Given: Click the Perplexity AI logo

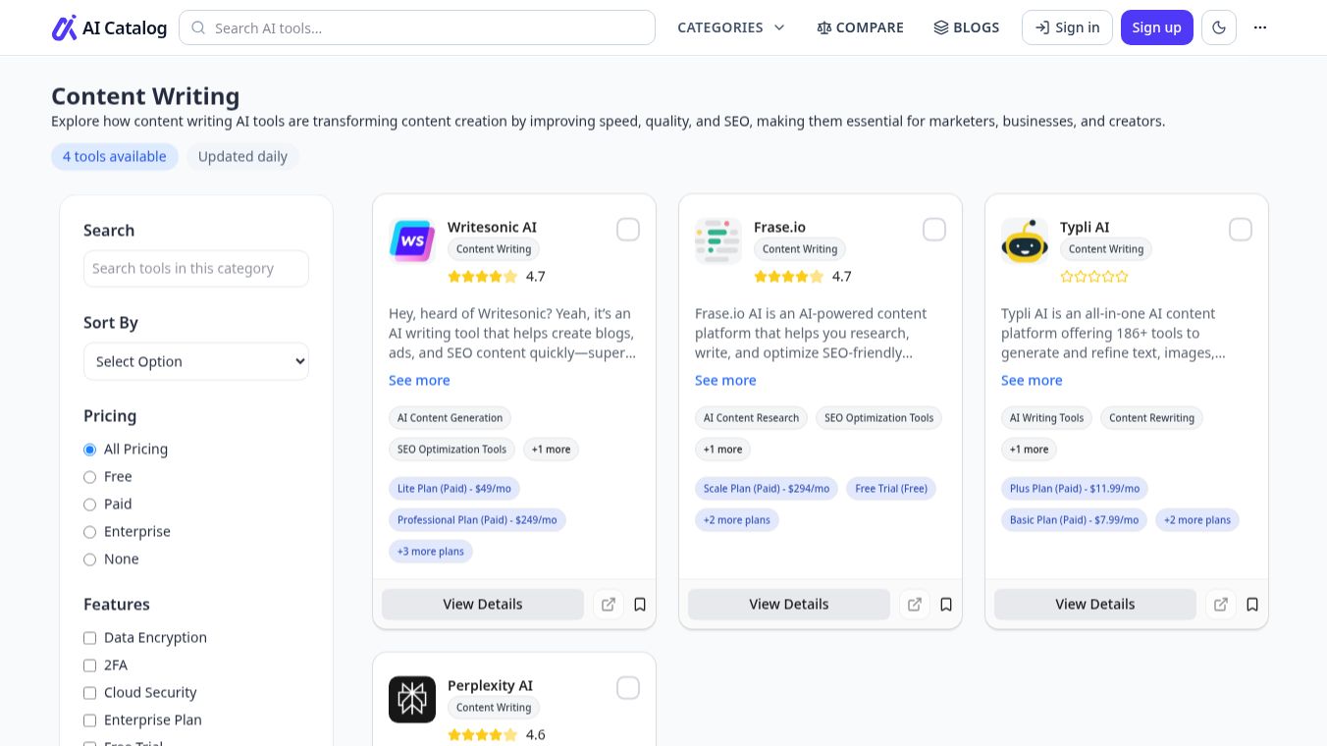Looking at the screenshot, I should click(412, 700).
